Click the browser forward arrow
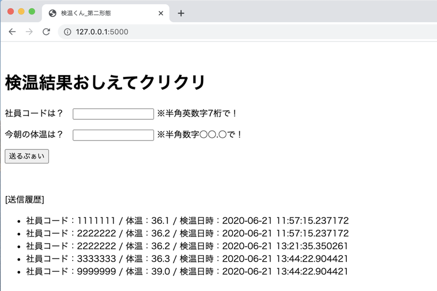Screen dimensions: 437x291 (29, 32)
